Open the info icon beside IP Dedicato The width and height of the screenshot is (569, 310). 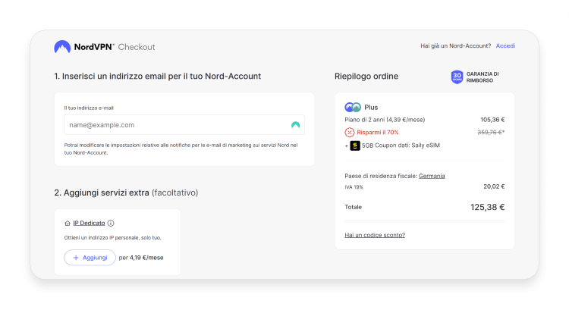pyautogui.click(x=111, y=224)
